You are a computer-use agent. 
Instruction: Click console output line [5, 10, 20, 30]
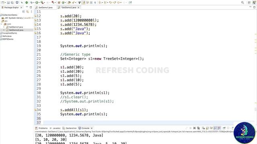pyautogui.click(x=51, y=140)
